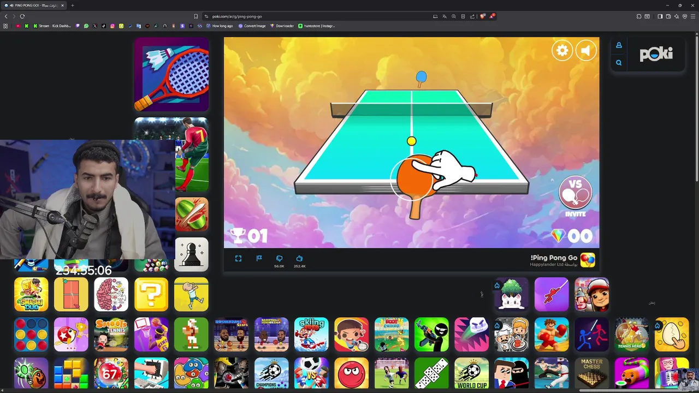
Task: Reload the page
Action: (x=22, y=16)
